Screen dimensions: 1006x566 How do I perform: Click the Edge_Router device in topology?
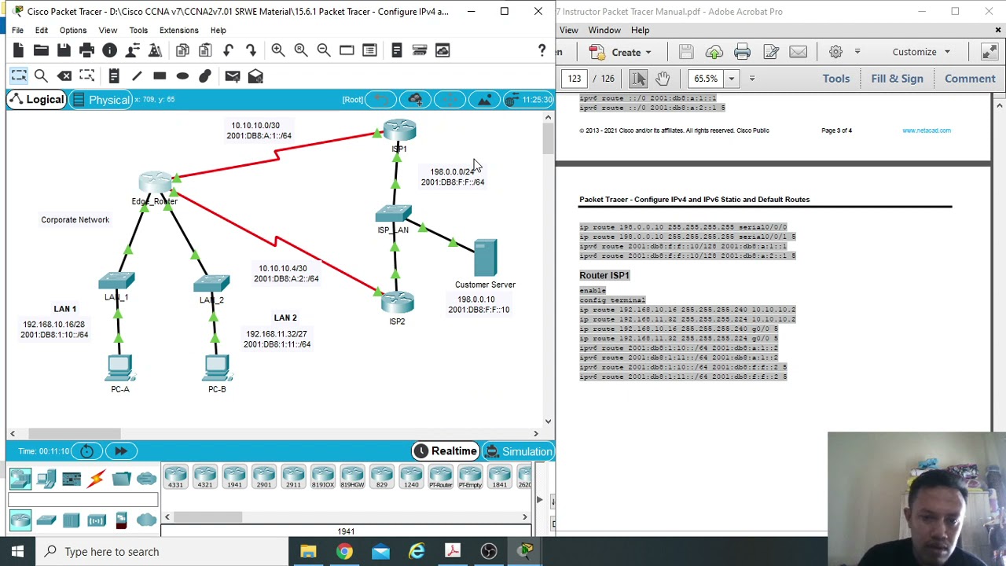pos(156,182)
